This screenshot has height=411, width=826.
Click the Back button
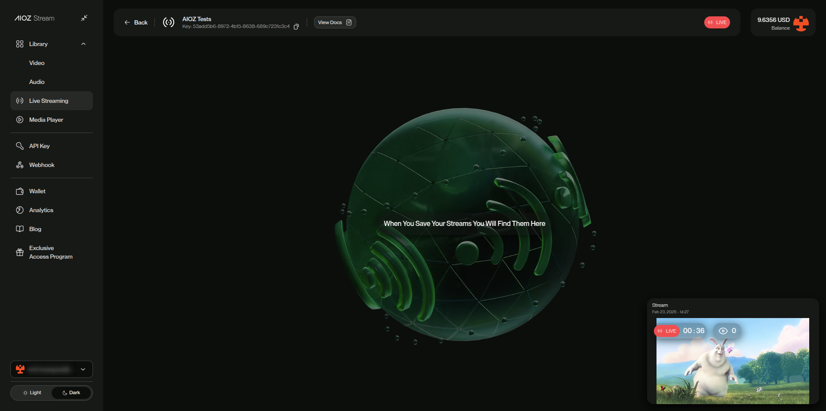click(x=136, y=22)
